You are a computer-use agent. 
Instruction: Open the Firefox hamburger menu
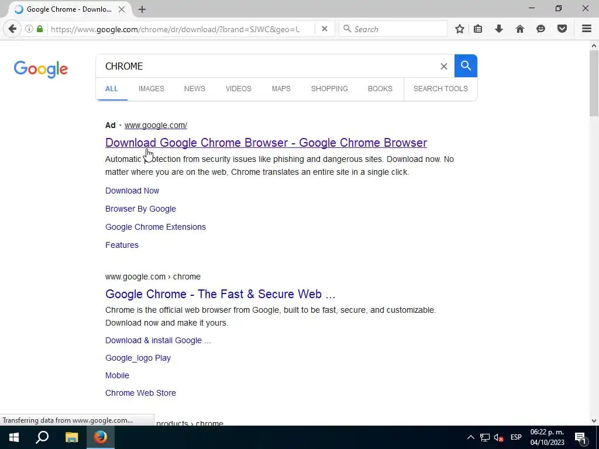point(587,29)
